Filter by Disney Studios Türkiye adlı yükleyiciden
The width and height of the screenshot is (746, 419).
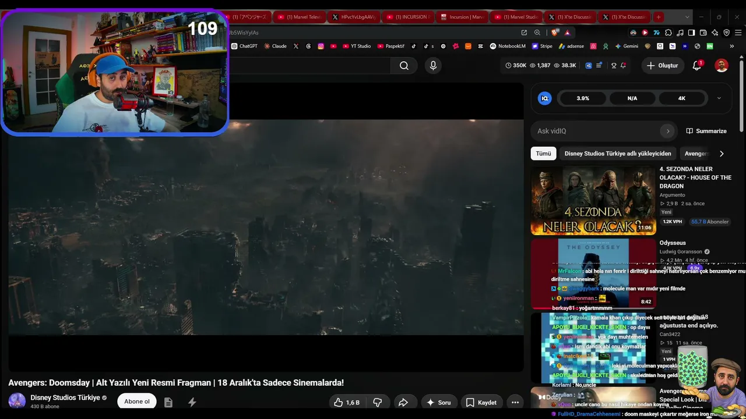tap(618, 154)
